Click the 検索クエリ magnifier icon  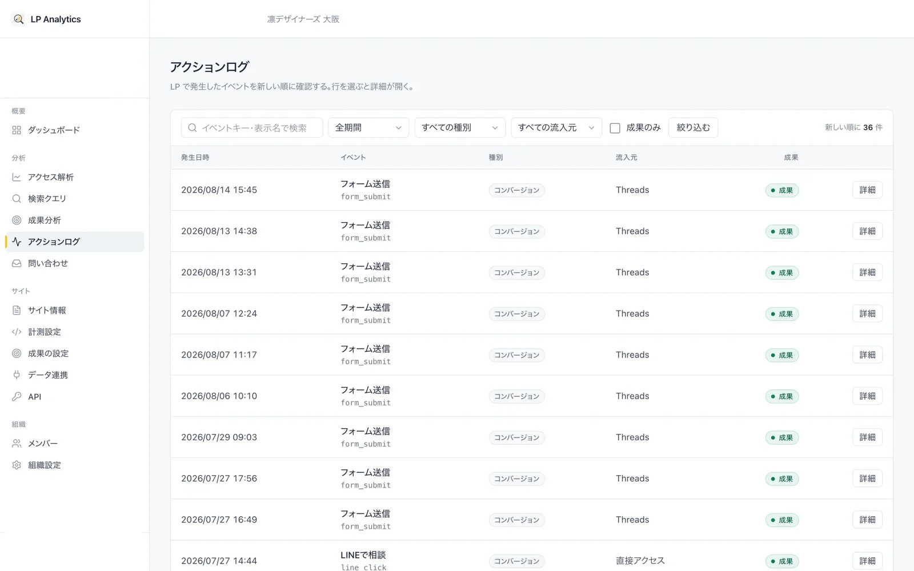[17, 199]
